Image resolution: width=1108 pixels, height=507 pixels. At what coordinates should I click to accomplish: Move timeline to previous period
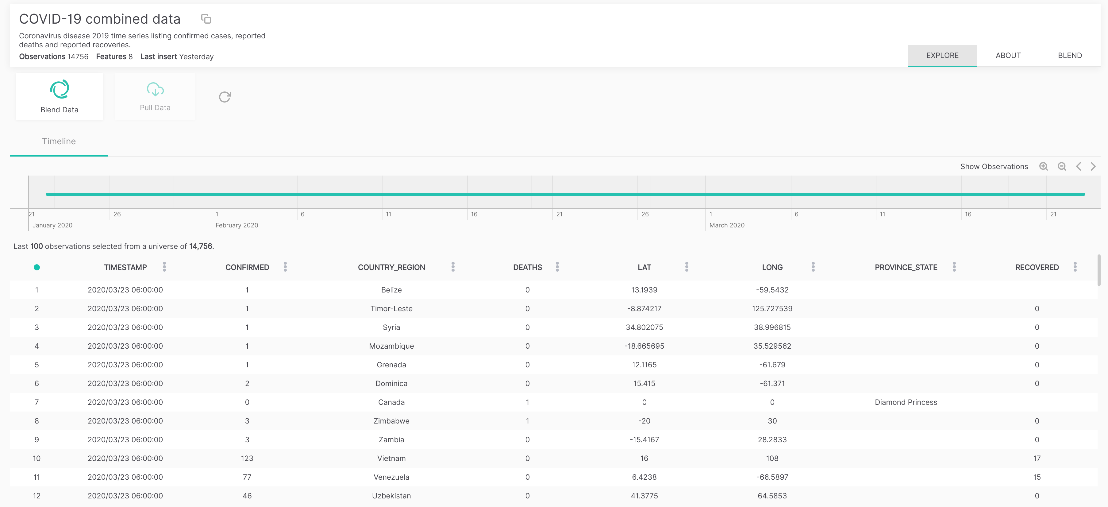tap(1078, 167)
